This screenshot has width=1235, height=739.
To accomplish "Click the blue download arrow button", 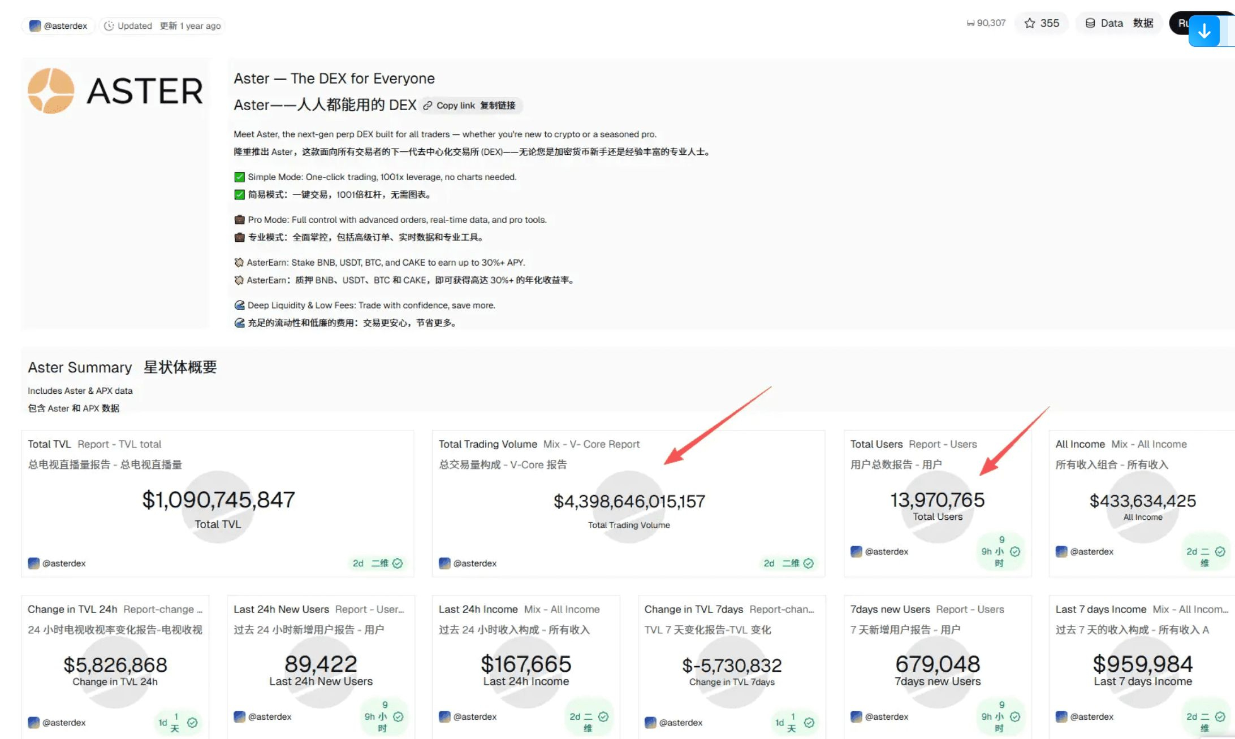I will click(1204, 32).
